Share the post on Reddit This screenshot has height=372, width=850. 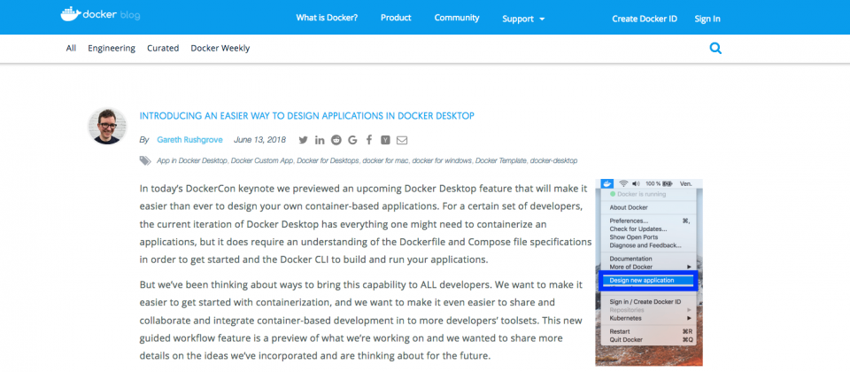(336, 140)
